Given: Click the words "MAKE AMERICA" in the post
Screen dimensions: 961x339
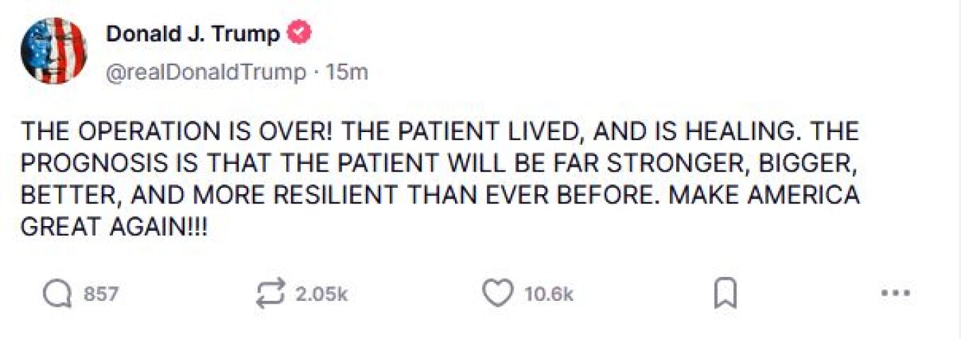Looking at the screenshot, I should 763,196.
